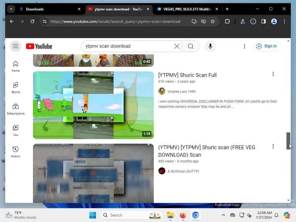Open VIcente Lara 1999 channel
296x222 pixels.
point(181,92)
